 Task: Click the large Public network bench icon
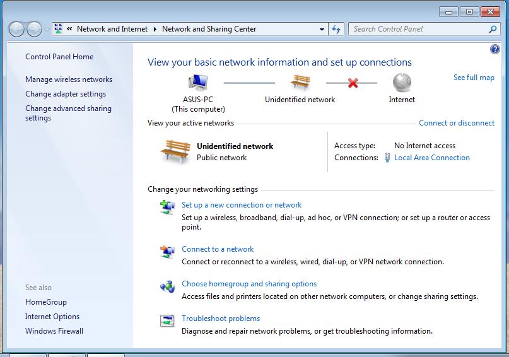[175, 151]
